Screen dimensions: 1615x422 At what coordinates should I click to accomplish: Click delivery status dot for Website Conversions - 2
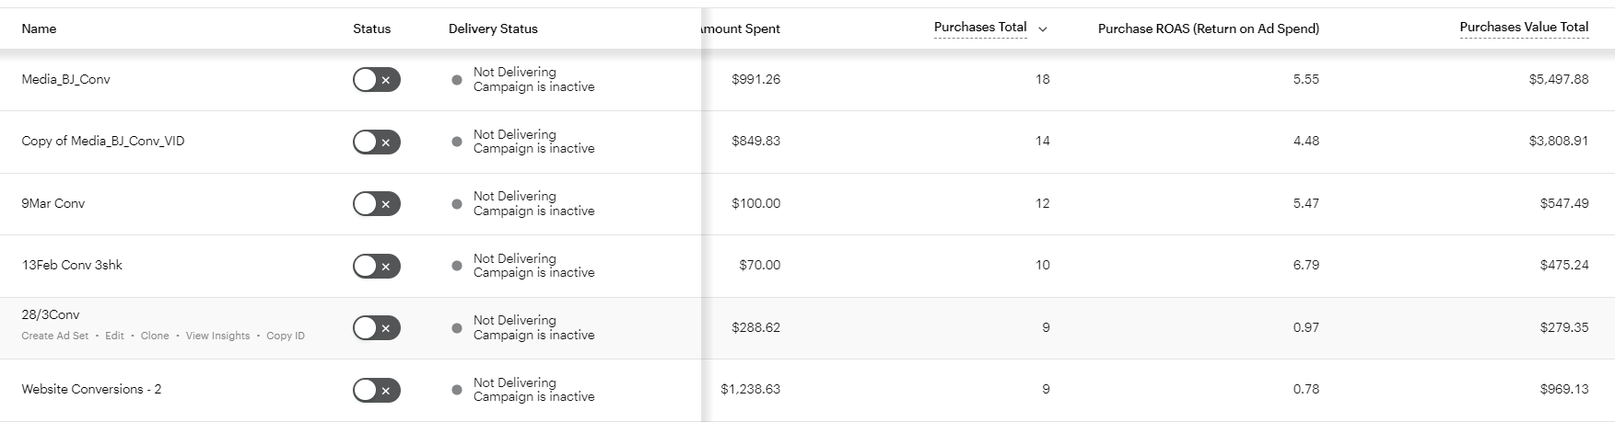(x=457, y=390)
